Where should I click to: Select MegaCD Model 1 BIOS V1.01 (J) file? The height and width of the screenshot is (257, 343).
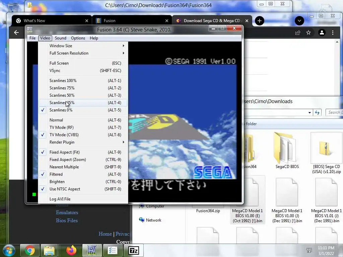click(326, 200)
